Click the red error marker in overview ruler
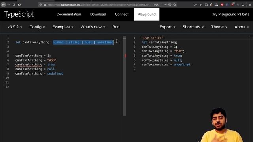 125,56
